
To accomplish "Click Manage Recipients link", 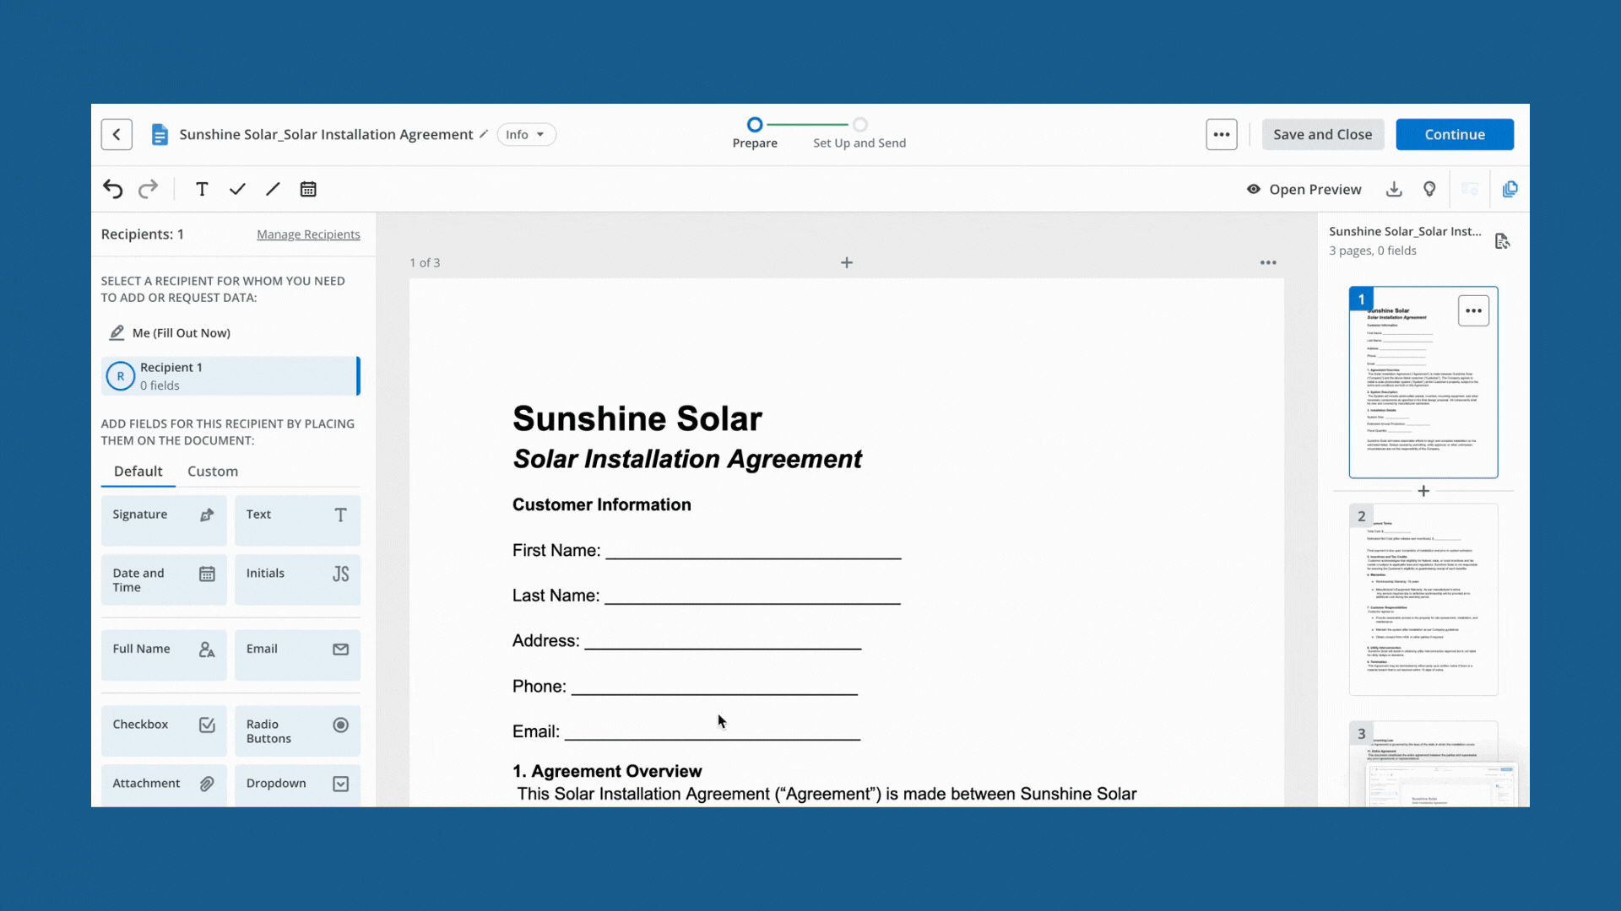I will pos(308,234).
